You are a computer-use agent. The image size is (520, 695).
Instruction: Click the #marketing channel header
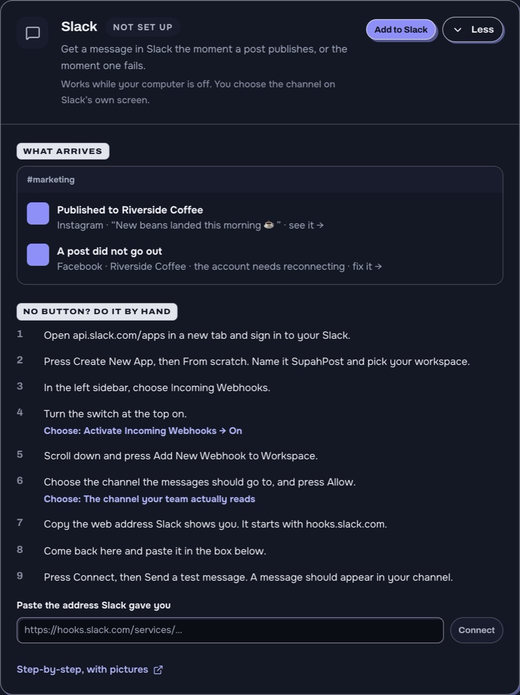point(260,180)
